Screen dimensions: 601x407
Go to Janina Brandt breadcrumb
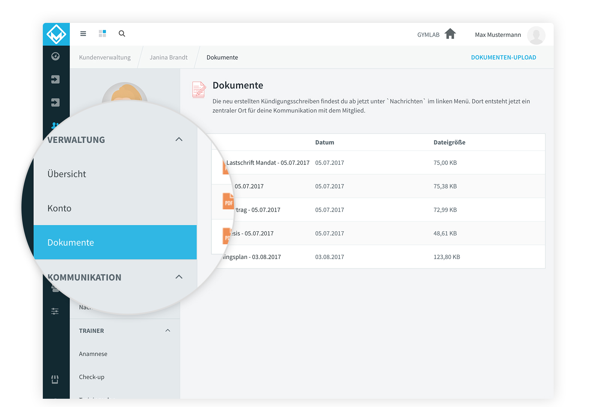[168, 57]
